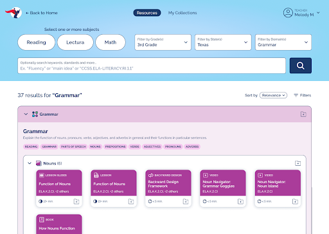329x234 pixels.
Task: Click the PRONOUNS tag
Action: pos(173,147)
